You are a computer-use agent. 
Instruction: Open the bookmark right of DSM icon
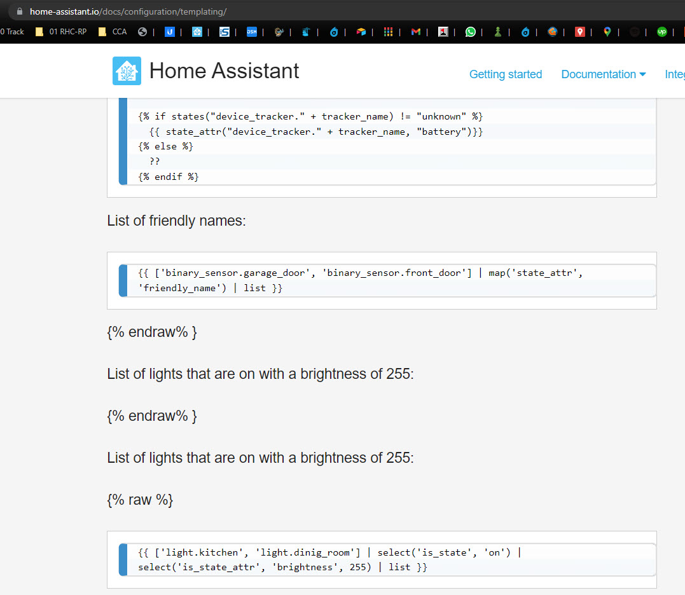point(279,32)
